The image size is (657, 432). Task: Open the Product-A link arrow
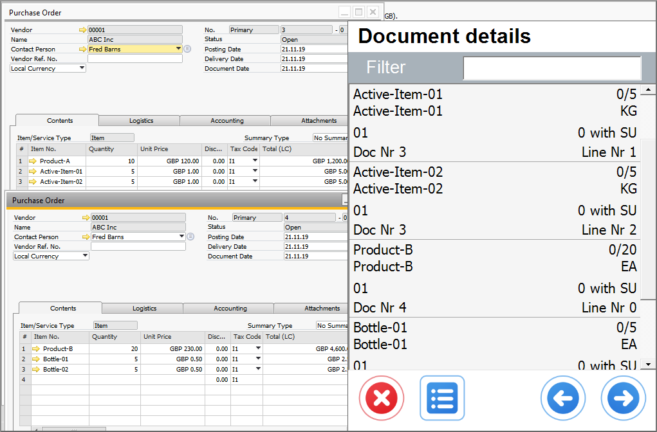point(33,161)
